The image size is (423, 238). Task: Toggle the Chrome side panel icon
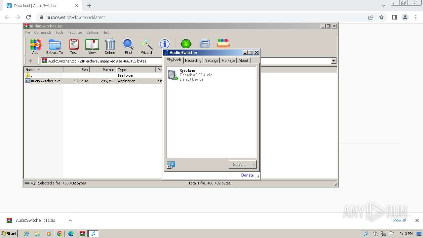pos(394,17)
